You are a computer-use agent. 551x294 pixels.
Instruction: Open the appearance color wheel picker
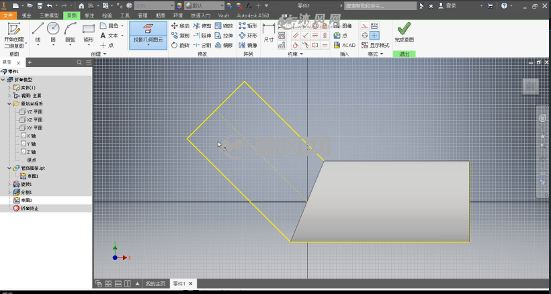point(179,5)
